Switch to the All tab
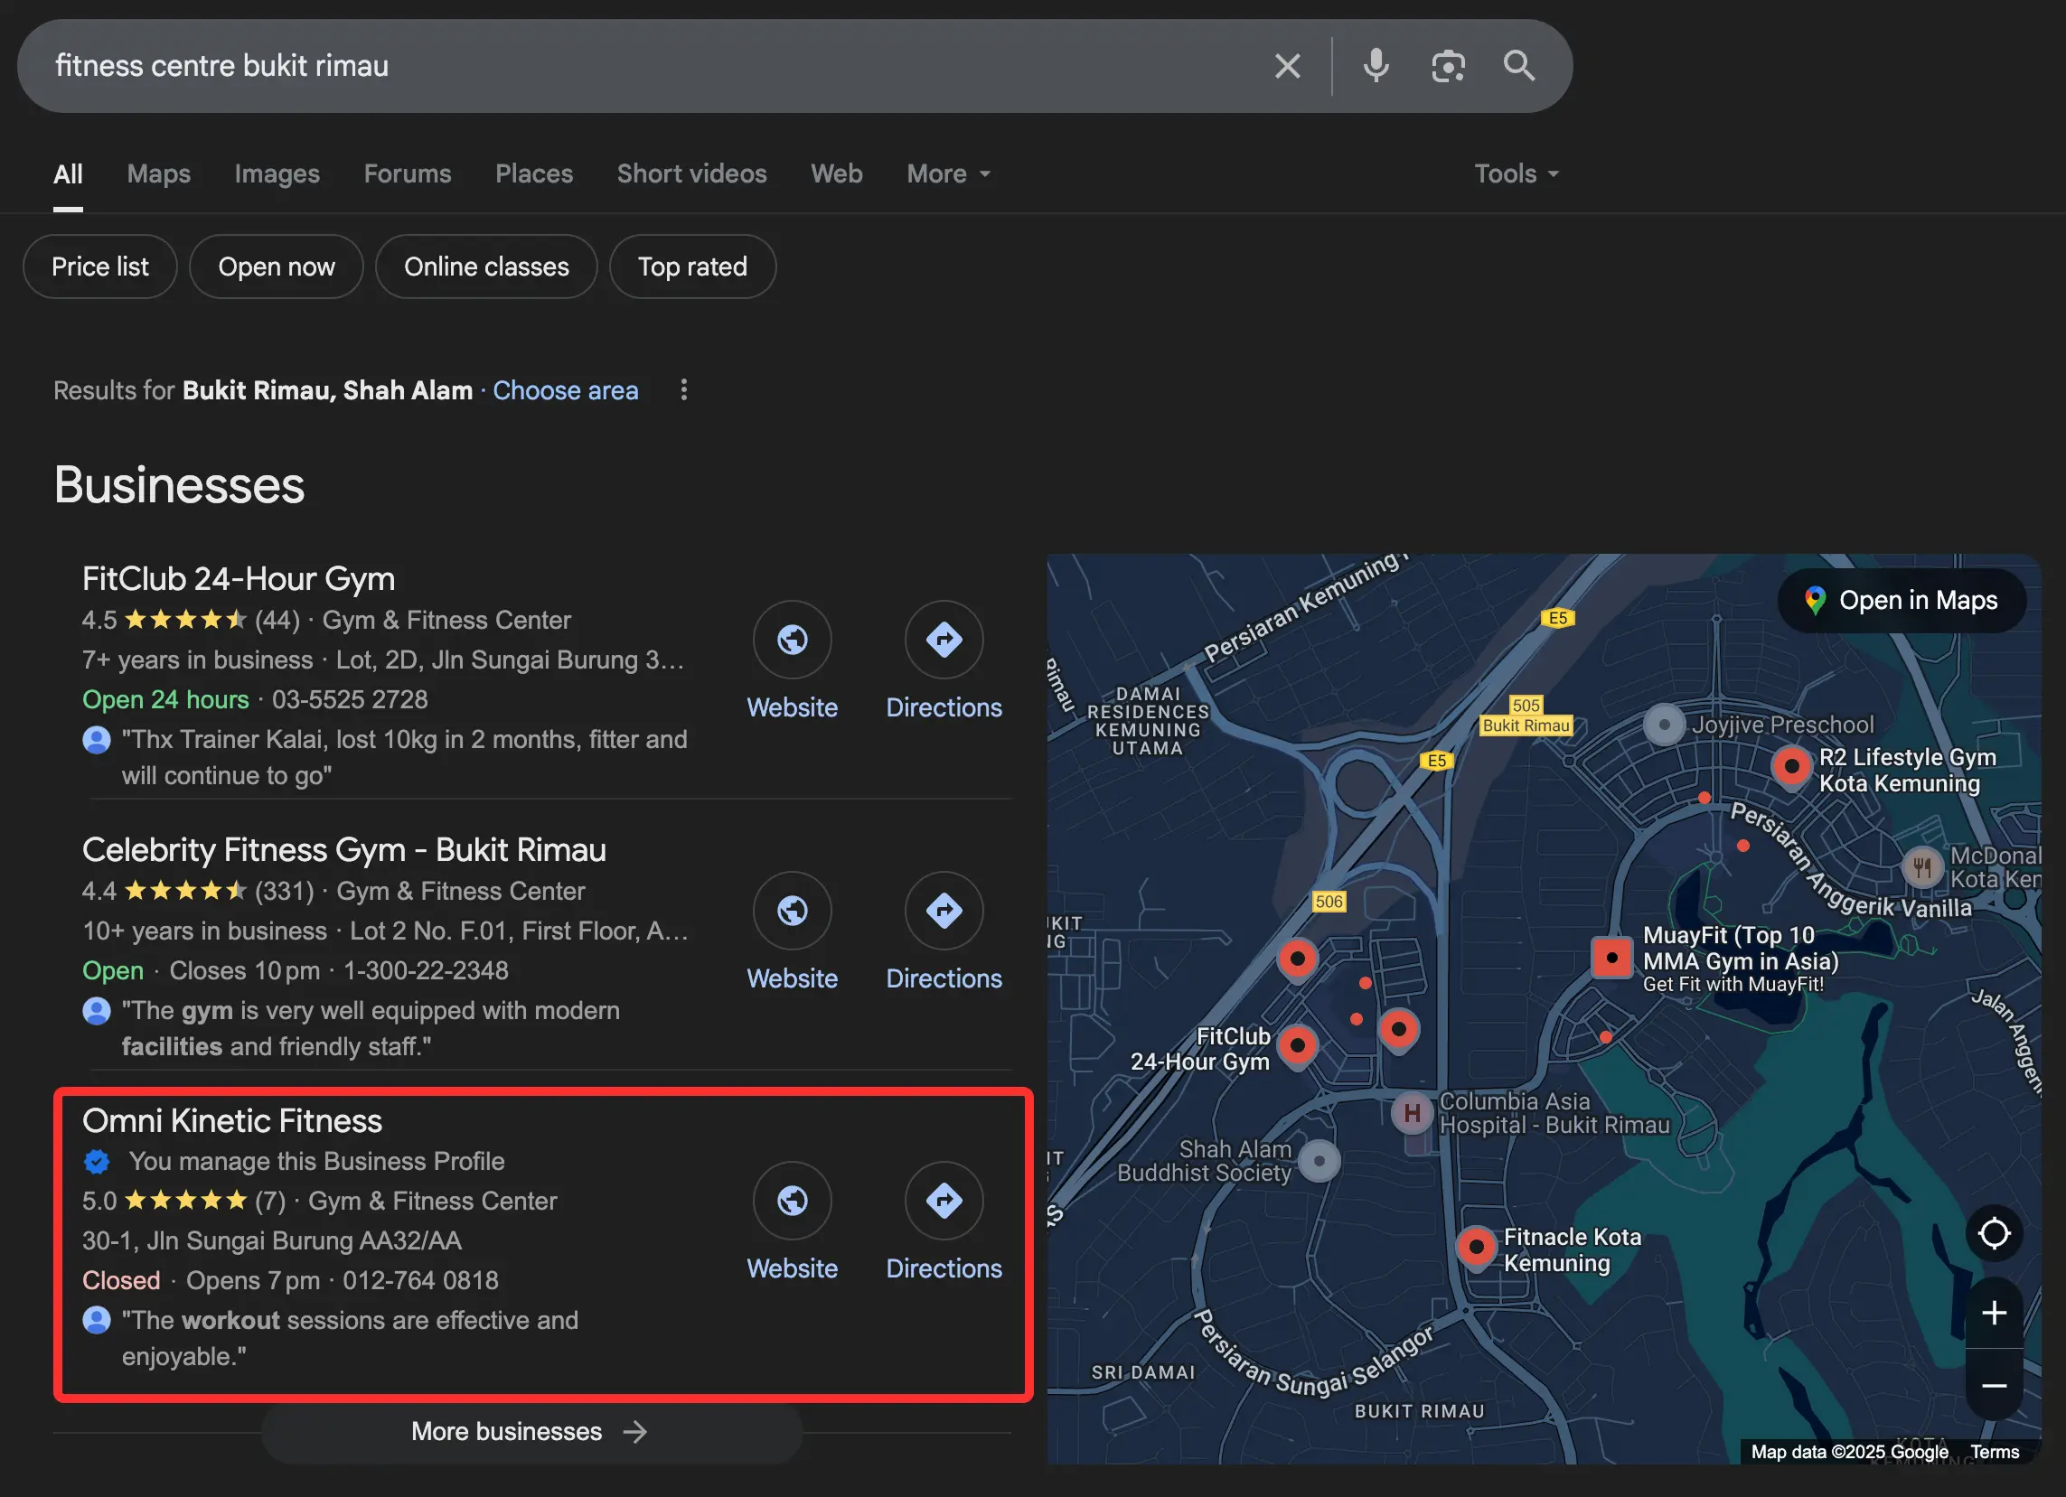Image resolution: width=2066 pixels, height=1497 pixels. pyautogui.click(x=68, y=173)
